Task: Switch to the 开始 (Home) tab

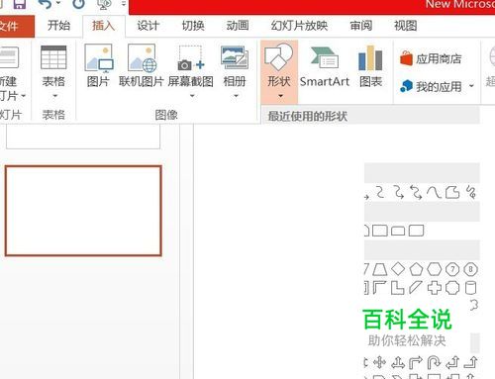Action: click(58, 26)
